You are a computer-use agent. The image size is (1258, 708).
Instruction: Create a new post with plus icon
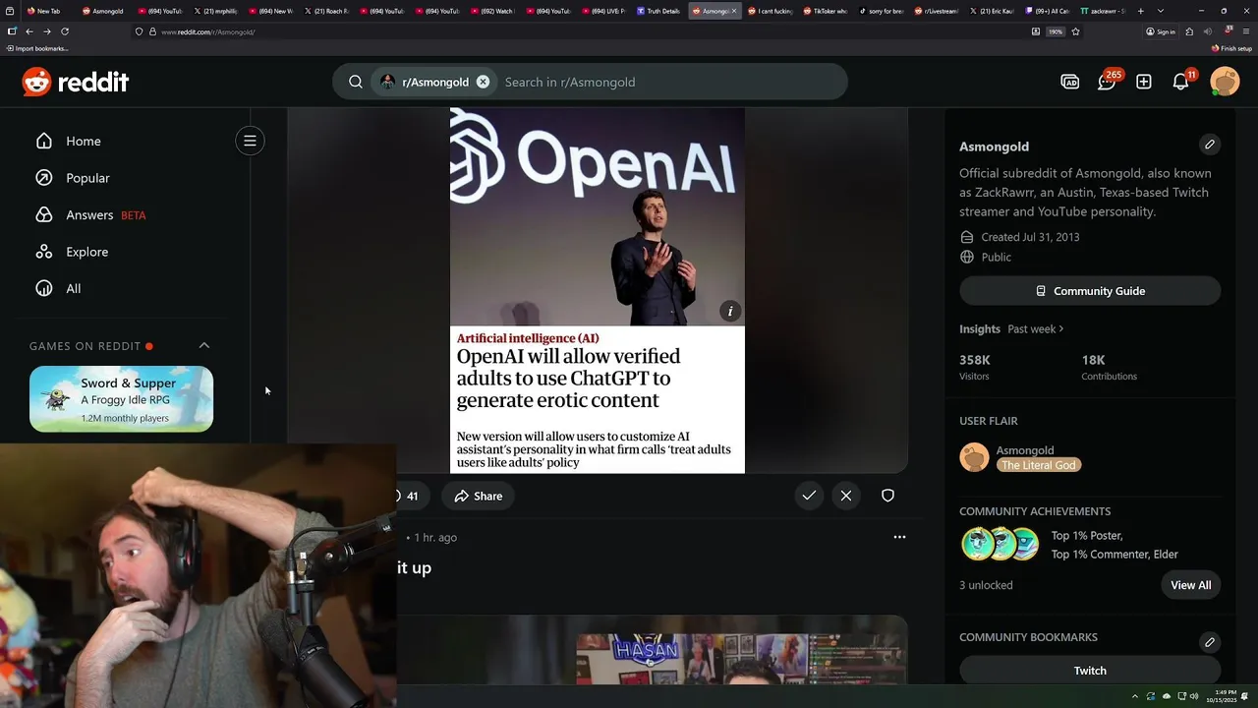tap(1144, 82)
